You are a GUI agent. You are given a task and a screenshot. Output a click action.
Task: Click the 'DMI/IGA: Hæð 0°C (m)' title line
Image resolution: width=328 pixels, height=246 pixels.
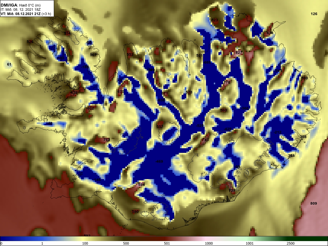pyautogui.click(x=20, y=5)
